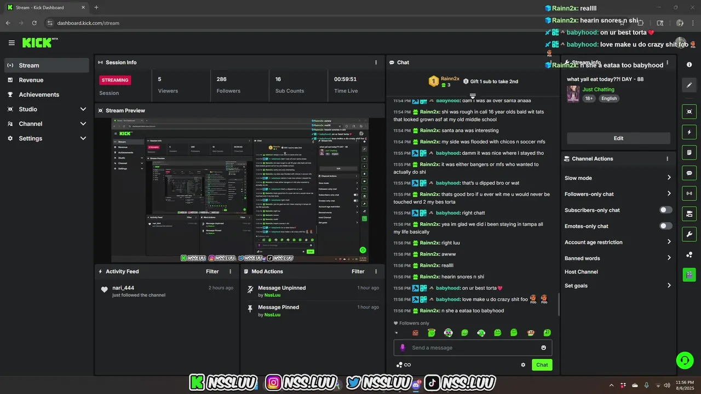Click the chat panel scrollbar
Screen dimensions: 701x394
tap(559, 304)
